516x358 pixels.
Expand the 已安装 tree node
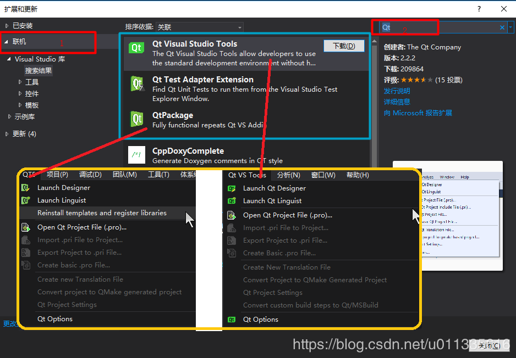coord(7,26)
